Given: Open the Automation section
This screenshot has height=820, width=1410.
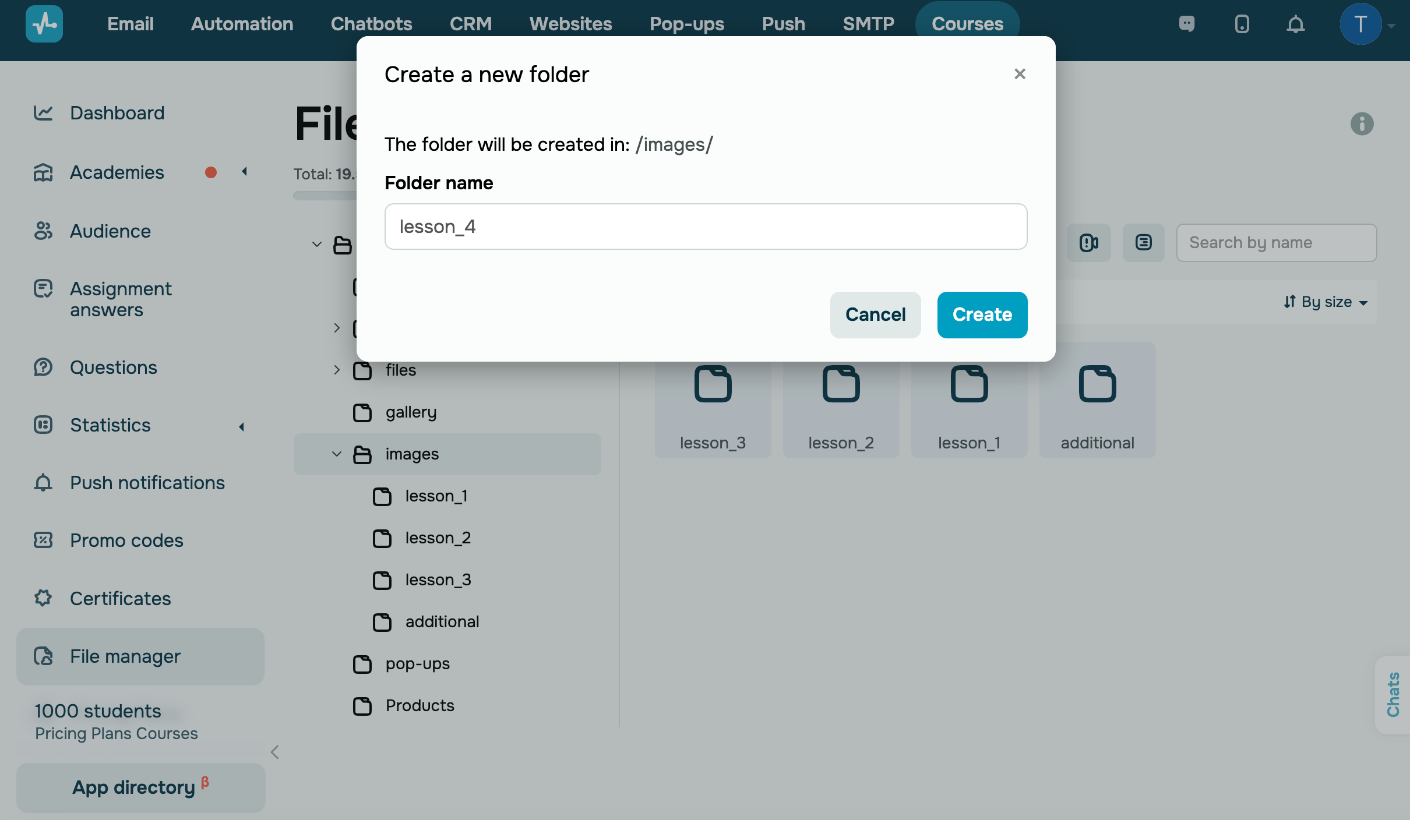Looking at the screenshot, I should 242,23.
